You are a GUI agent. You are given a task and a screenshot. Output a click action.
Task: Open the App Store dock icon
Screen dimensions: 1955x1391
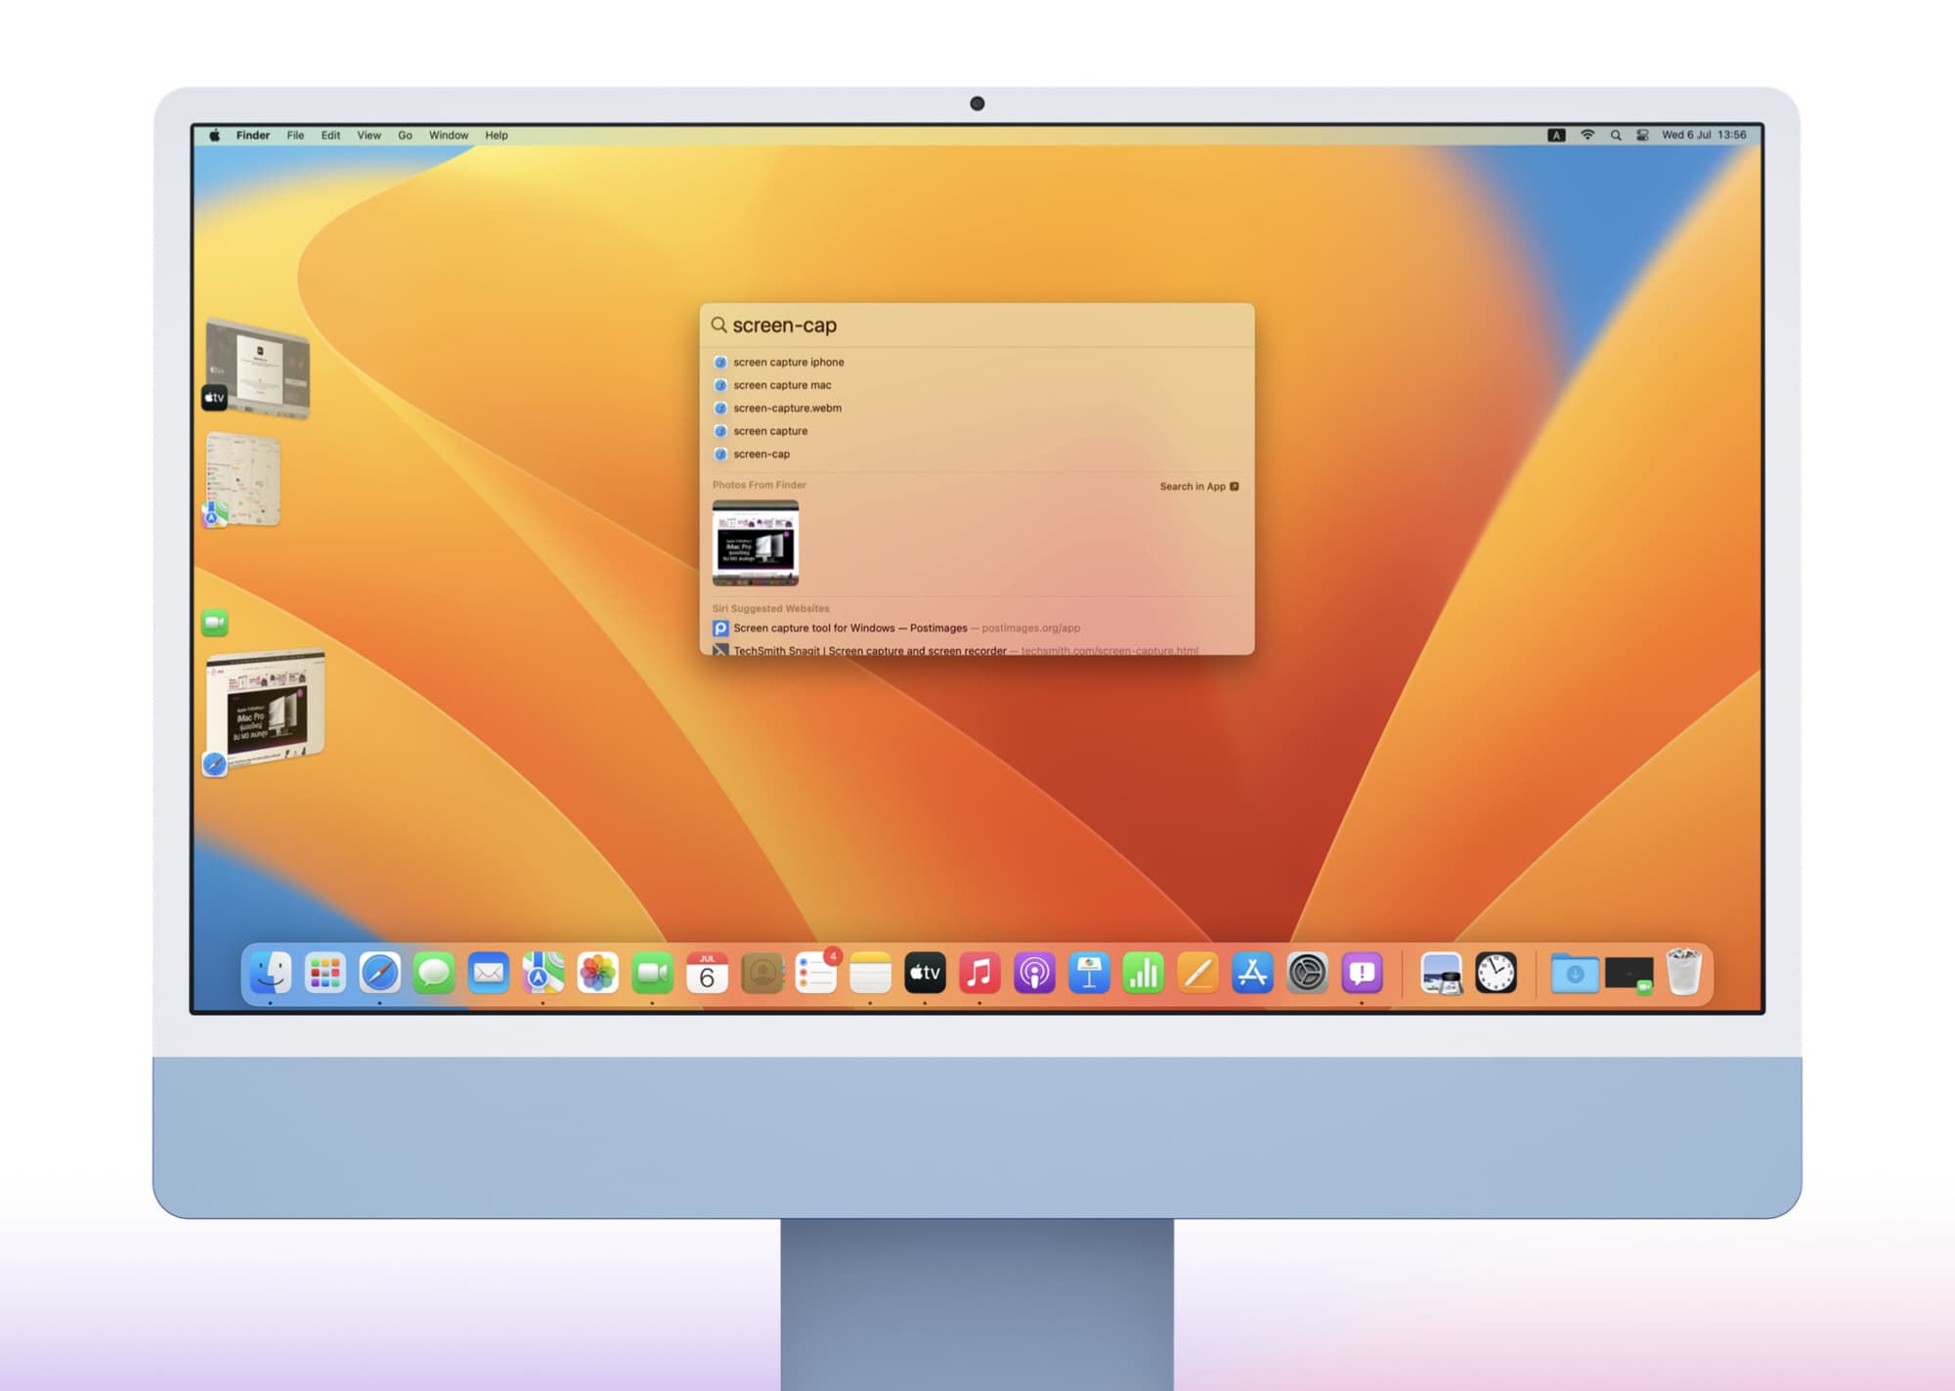[x=1252, y=974]
